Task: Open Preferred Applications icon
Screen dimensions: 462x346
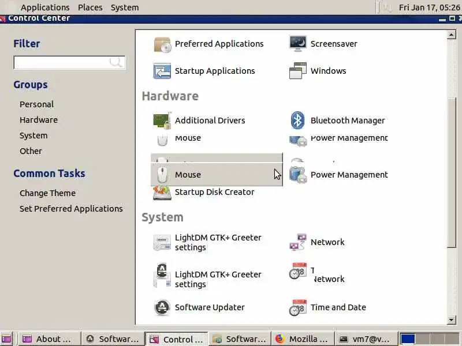Action: click(162, 44)
